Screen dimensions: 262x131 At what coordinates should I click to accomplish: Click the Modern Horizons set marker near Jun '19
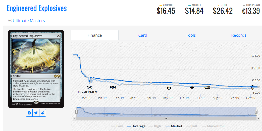pyautogui.click(x=192, y=87)
